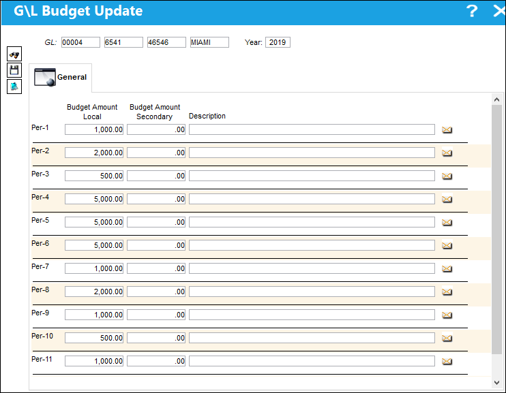
Task: Switch to the General tab
Action: 61,78
